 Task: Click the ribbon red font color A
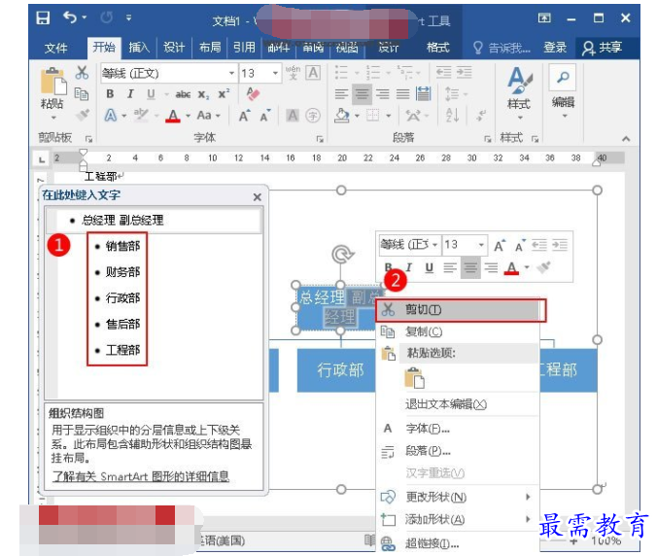pyautogui.click(x=173, y=116)
